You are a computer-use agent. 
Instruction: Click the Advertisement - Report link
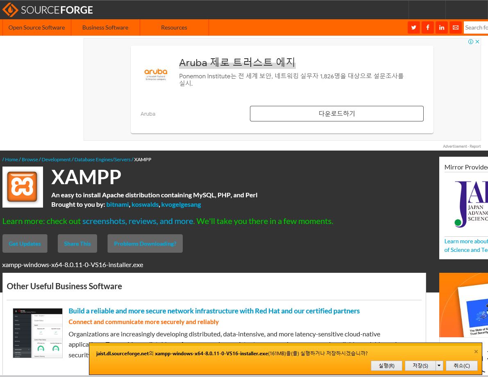pos(462,146)
